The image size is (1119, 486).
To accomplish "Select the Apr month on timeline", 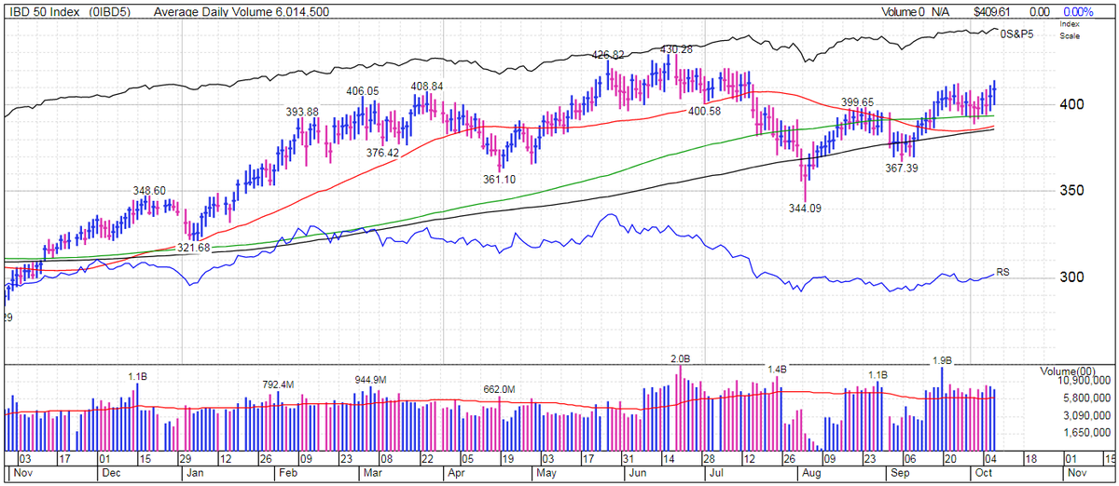I will 457,473.
